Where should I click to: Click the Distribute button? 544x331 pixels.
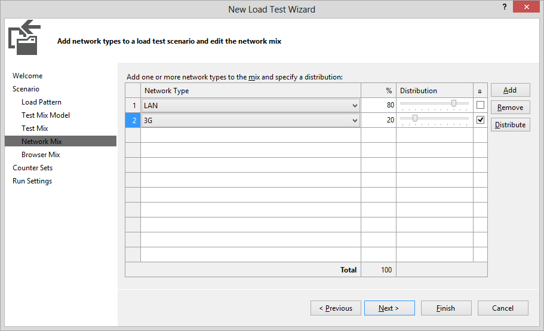[510, 125]
